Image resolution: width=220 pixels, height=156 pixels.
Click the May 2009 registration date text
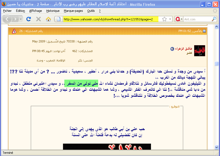pyautogui.click(x=39, y=41)
